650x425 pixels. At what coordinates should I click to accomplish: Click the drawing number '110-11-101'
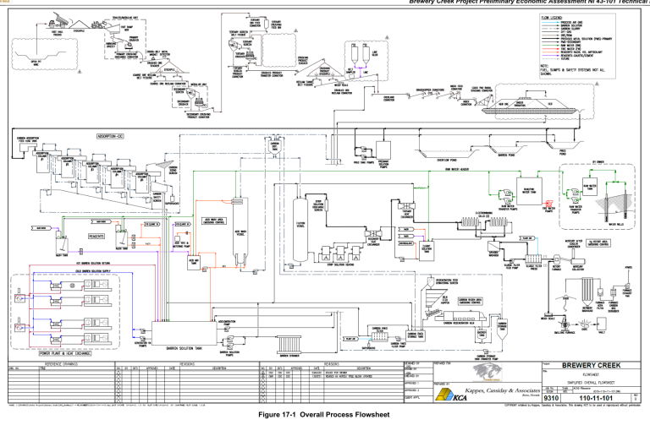coord(596,398)
